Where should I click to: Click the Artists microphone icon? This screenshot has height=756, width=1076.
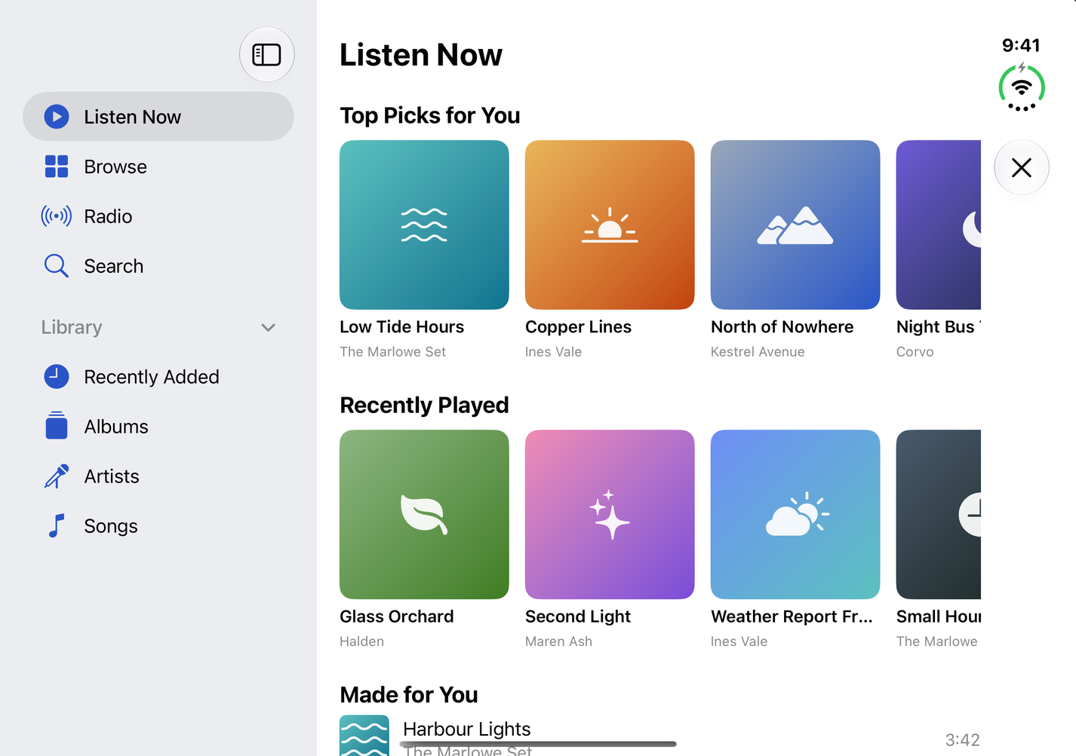[x=57, y=476]
